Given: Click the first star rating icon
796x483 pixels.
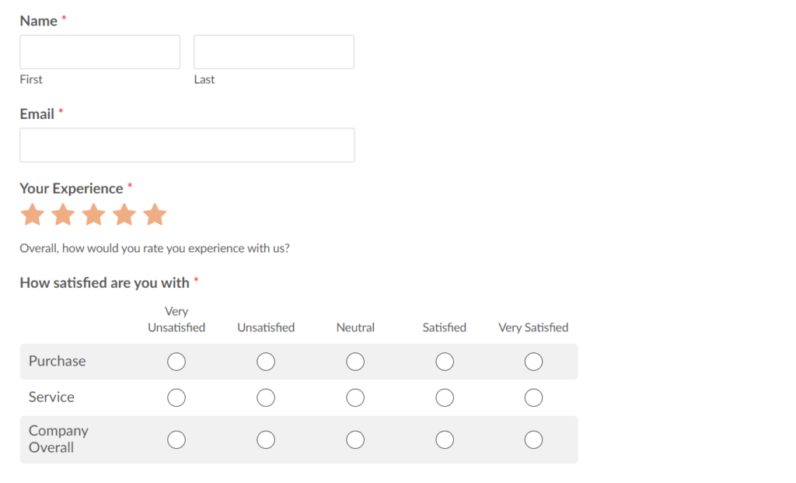Looking at the screenshot, I should point(32,215).
